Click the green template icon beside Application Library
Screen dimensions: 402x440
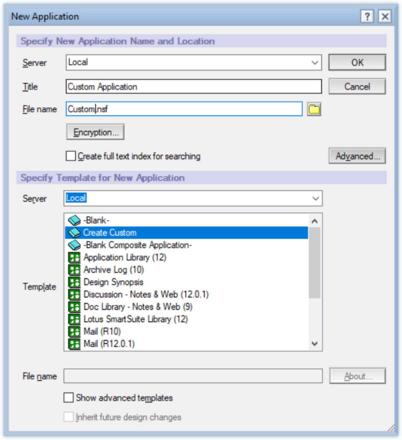pos(74,257)
